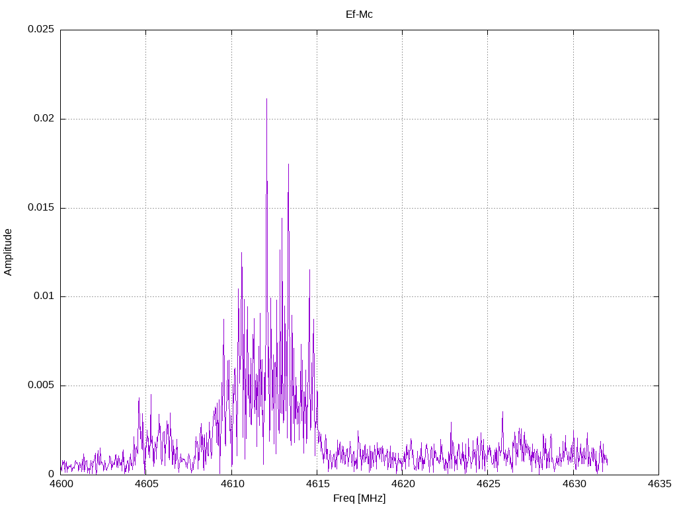Image resolution: width=677 pixels, height=507 pixels.
Task: Click the 4635 x-axis tick label
Action: 658,484
